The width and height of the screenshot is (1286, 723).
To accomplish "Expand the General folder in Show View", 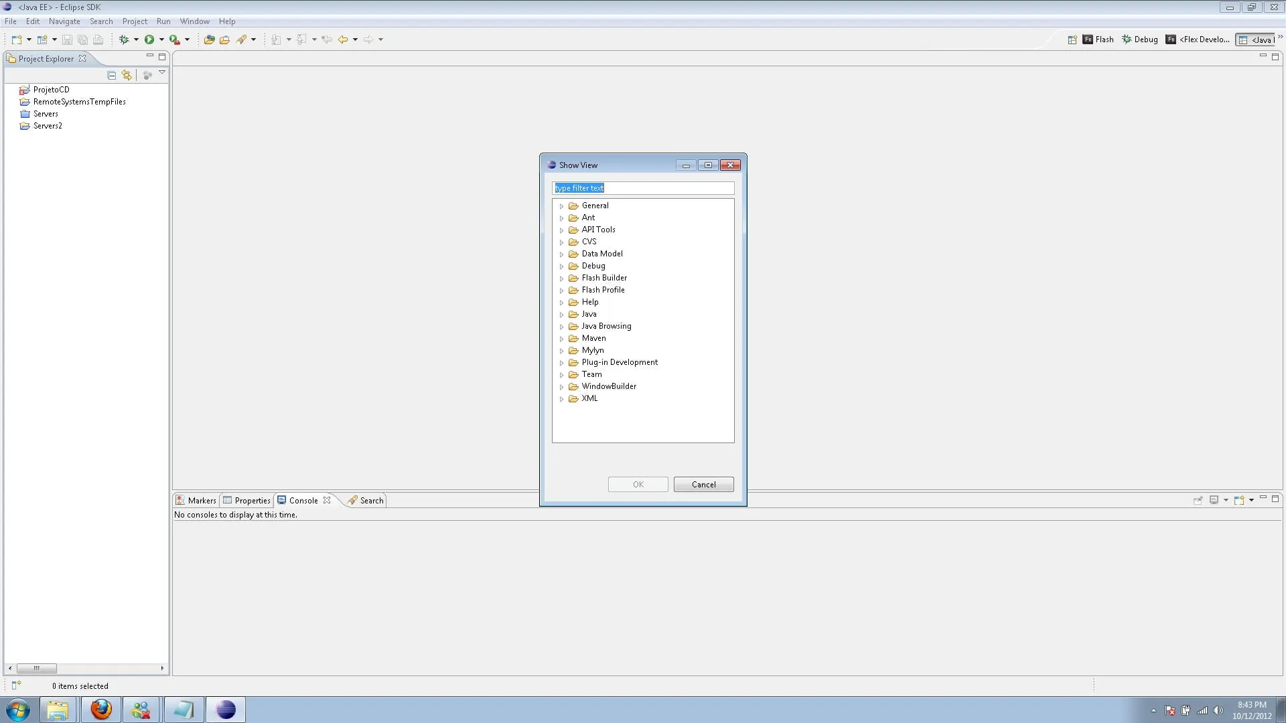I will click(561, 206).
